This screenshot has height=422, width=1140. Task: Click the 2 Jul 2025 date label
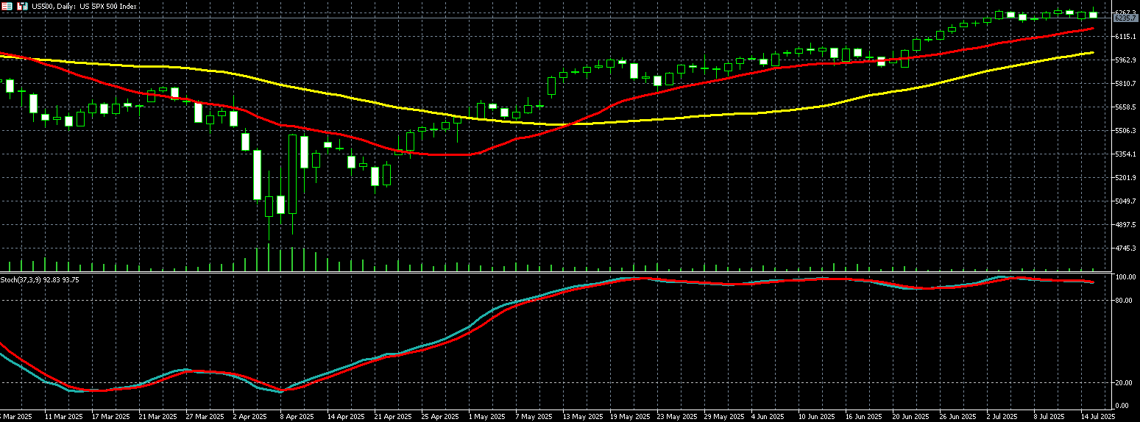point(1000,416)
